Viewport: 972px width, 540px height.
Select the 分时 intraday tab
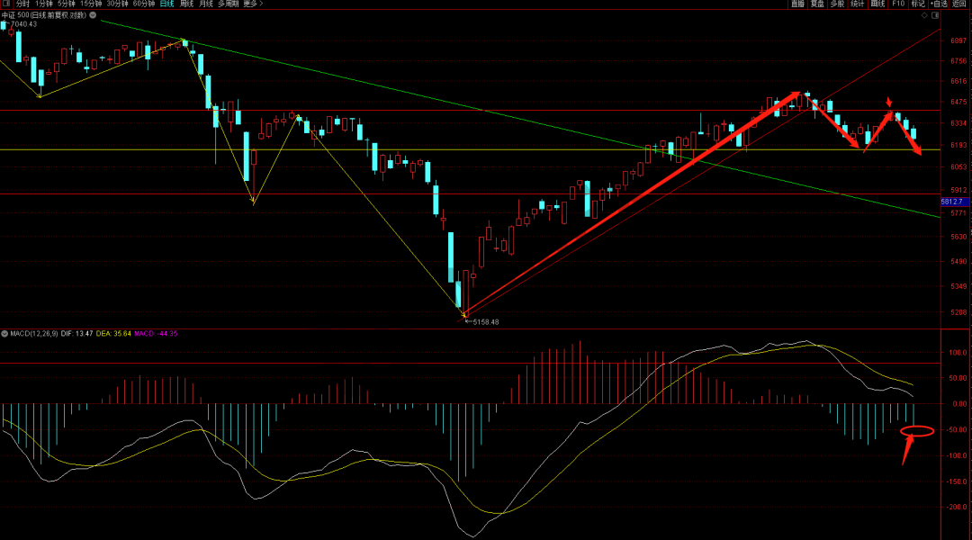click(22, 4)
